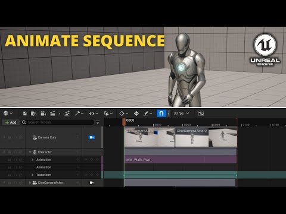
Task: Click the auto-key diamond icon
Action: coord(136,114)
